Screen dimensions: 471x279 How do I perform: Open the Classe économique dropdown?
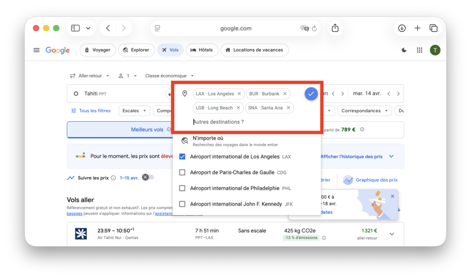[x=169, y=76]
